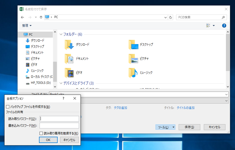Image resolution: width=235 pixels, height=150 pixels.
Task: Click the file list scroll down arrow
Action: pos(228,87)
